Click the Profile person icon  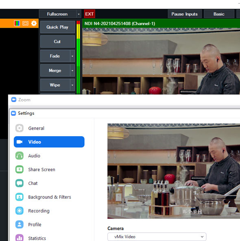20,224
